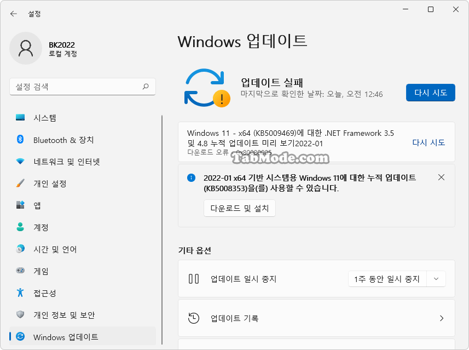The width and height of the screenshot is (469, 350).
Task: Select 개인 설정 in sidebar
Action: pyautogui.click(x=83, y=183)
